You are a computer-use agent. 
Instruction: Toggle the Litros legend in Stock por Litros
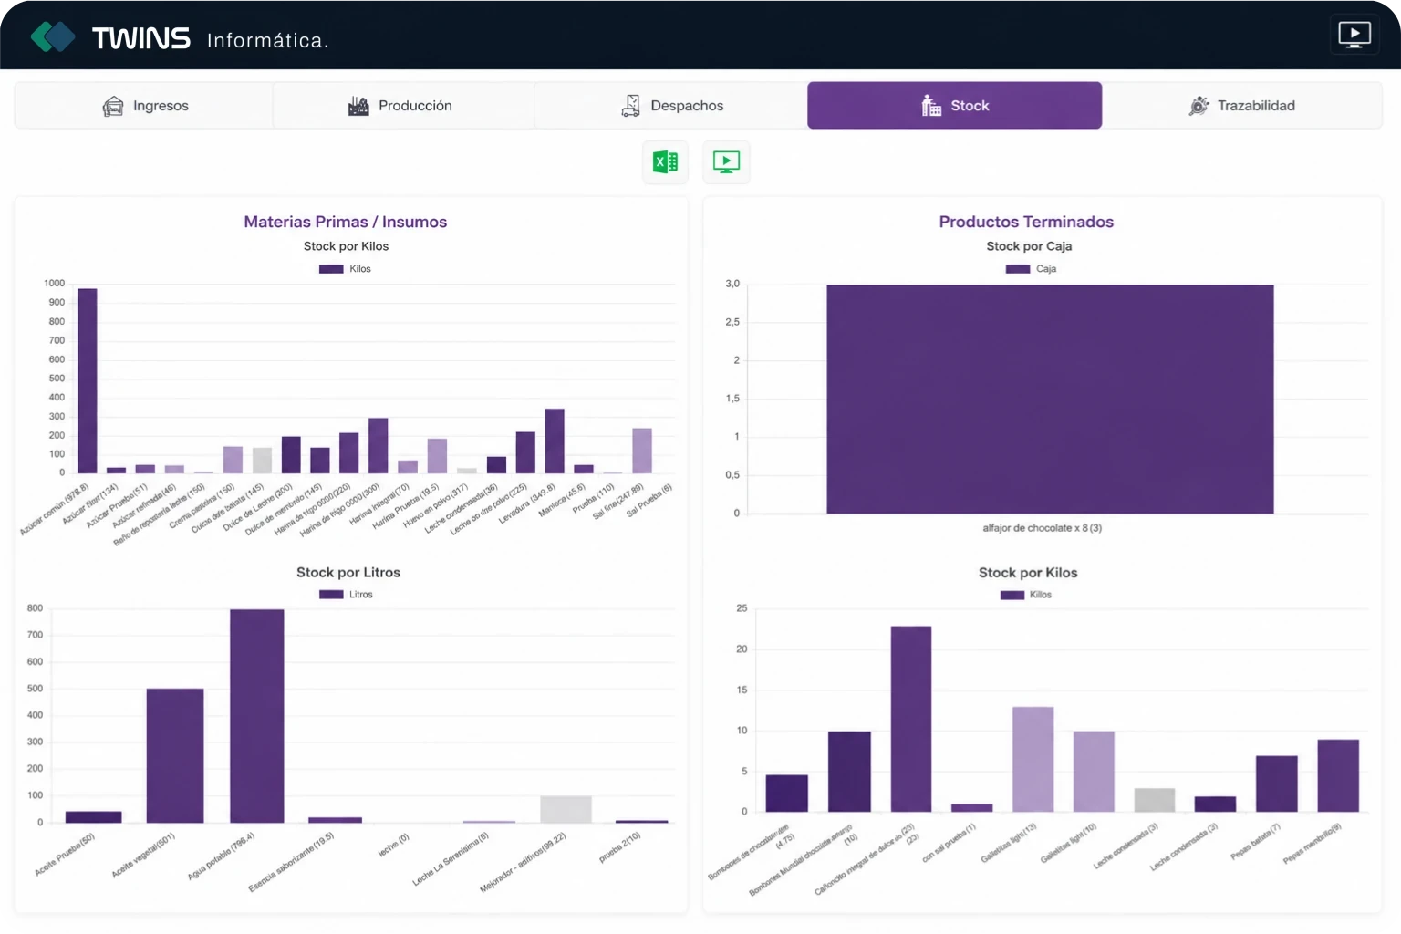click(x=346, y=595)
